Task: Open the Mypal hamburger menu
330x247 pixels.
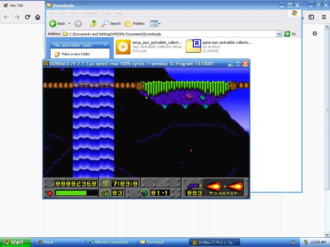Action: tap(324, 17)
